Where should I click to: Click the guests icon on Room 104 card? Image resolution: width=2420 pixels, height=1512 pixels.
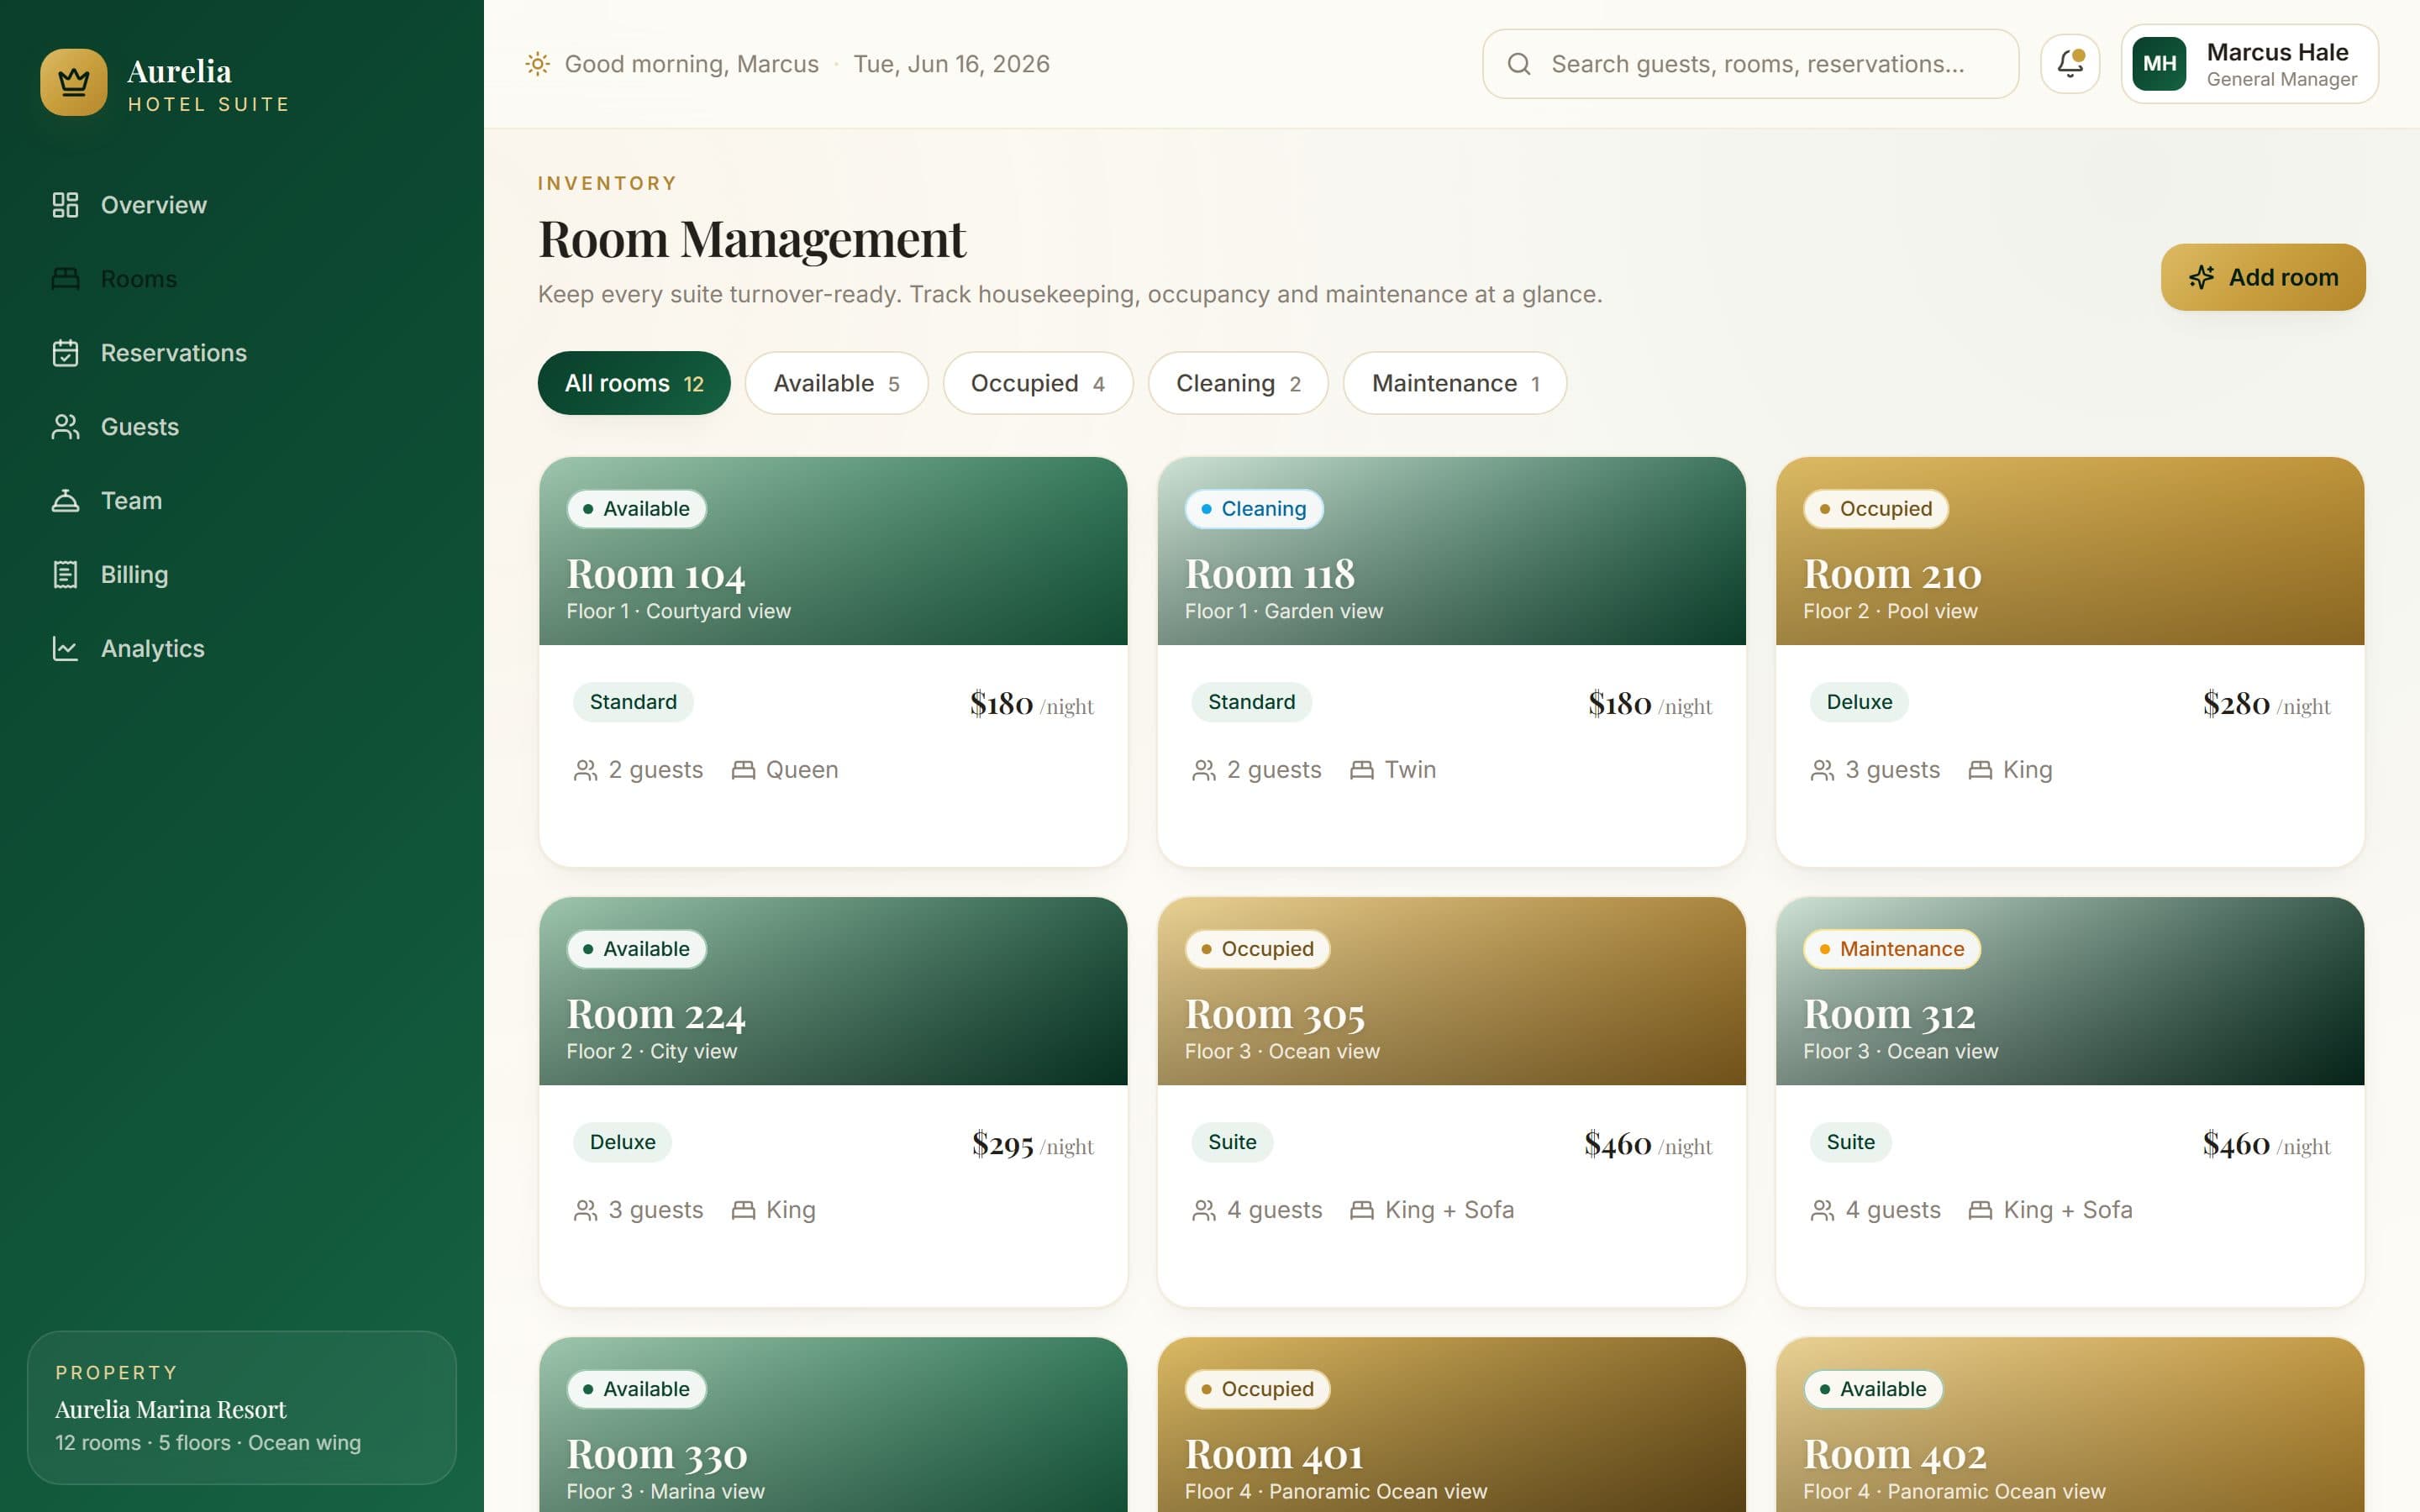click(x=585, y=770)
